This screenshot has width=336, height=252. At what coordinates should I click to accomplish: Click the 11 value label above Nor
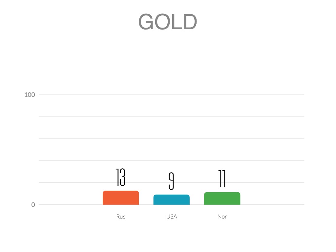(x=222, y=179)
